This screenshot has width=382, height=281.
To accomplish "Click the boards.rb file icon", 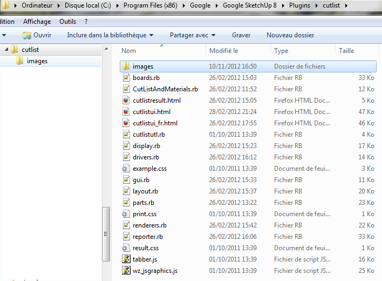I will [126, 78].
